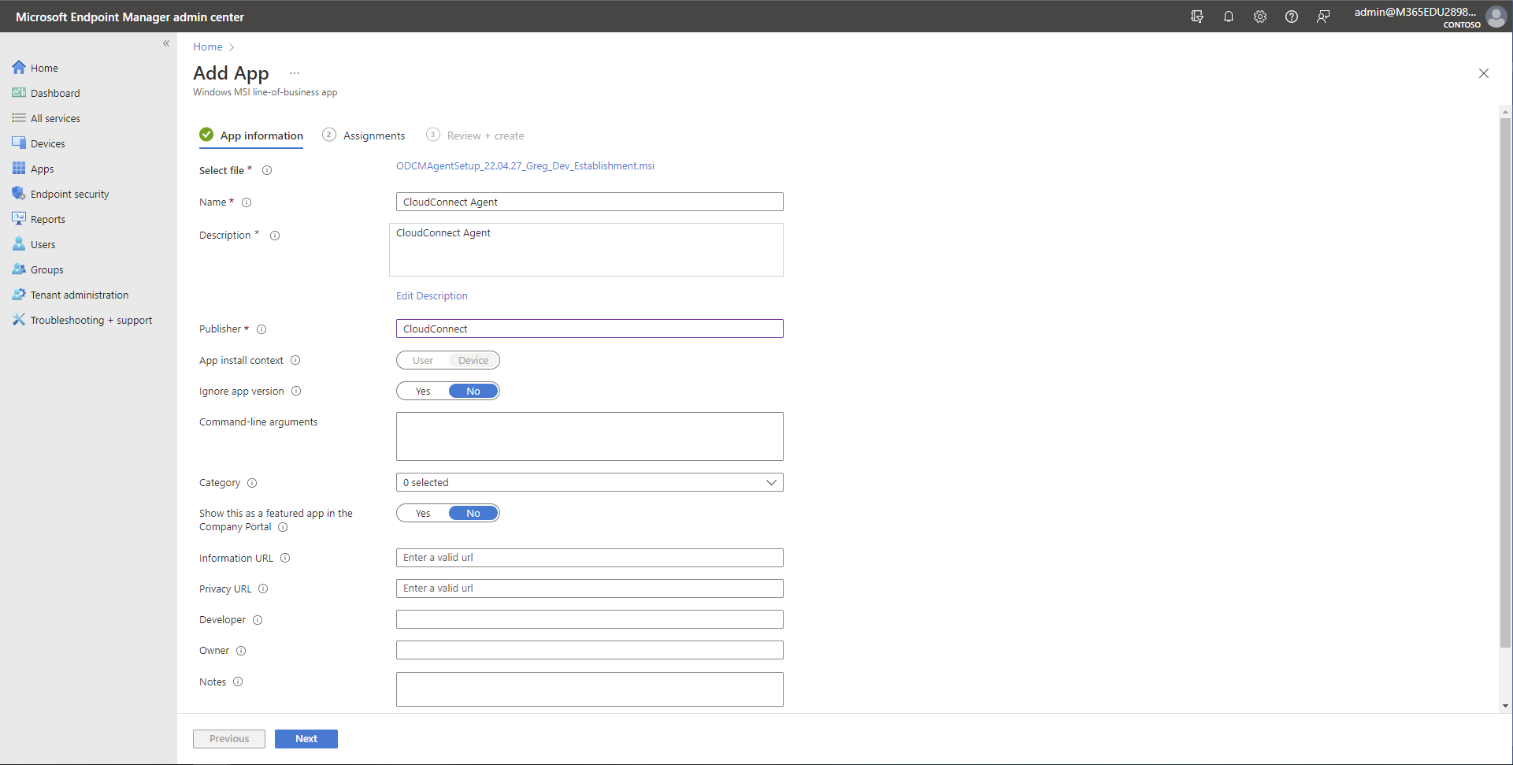1513x765 pixels.
Task: Collapse the left navigation sidebar
Action: 166,43
